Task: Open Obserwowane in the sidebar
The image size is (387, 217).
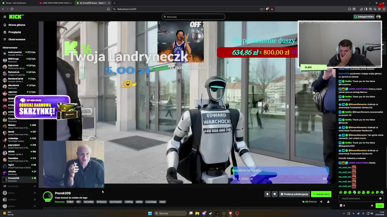Action: [17, 39]
